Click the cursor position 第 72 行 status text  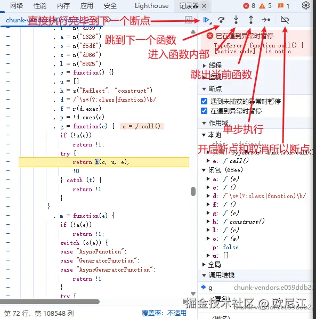tap(39, 313)
